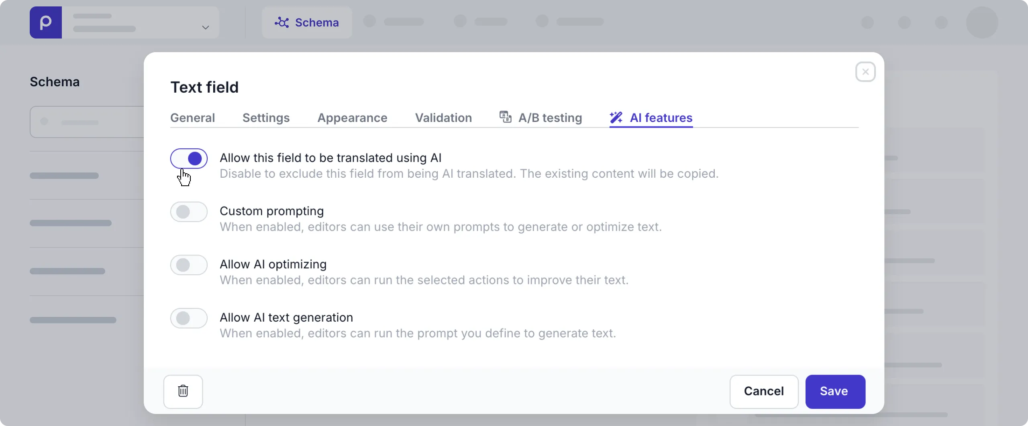Switch to the A/B testing tab

541,118
